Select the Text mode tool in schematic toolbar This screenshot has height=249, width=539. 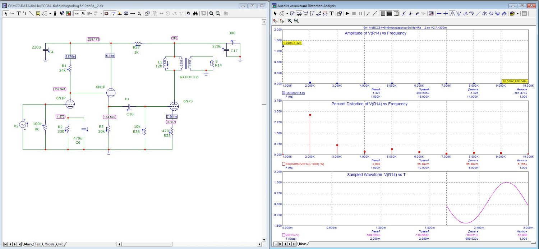click(19, 13)
